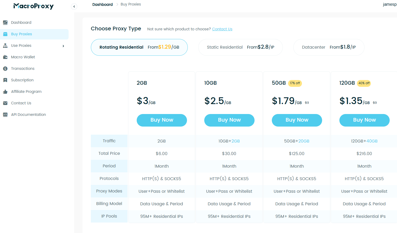Click the 120GB+40GB traffic cell
The image size is (397, 233).
click(364, 141)
